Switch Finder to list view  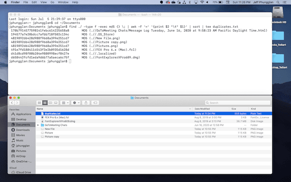coord(45,102)
